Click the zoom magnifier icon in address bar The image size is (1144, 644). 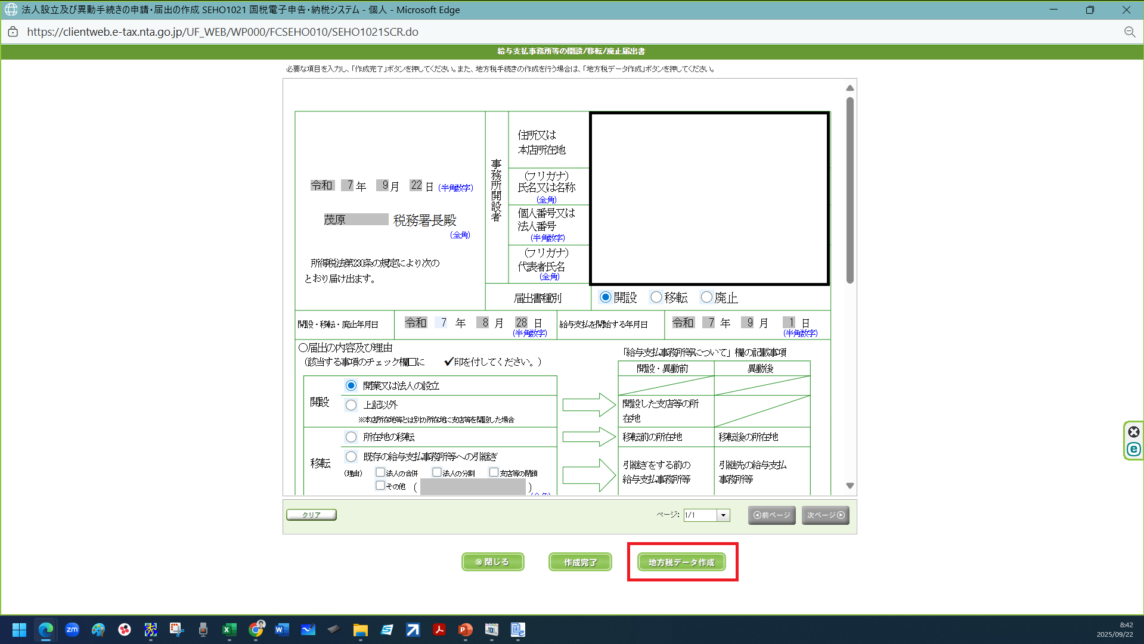click(x=1129, y=32)
